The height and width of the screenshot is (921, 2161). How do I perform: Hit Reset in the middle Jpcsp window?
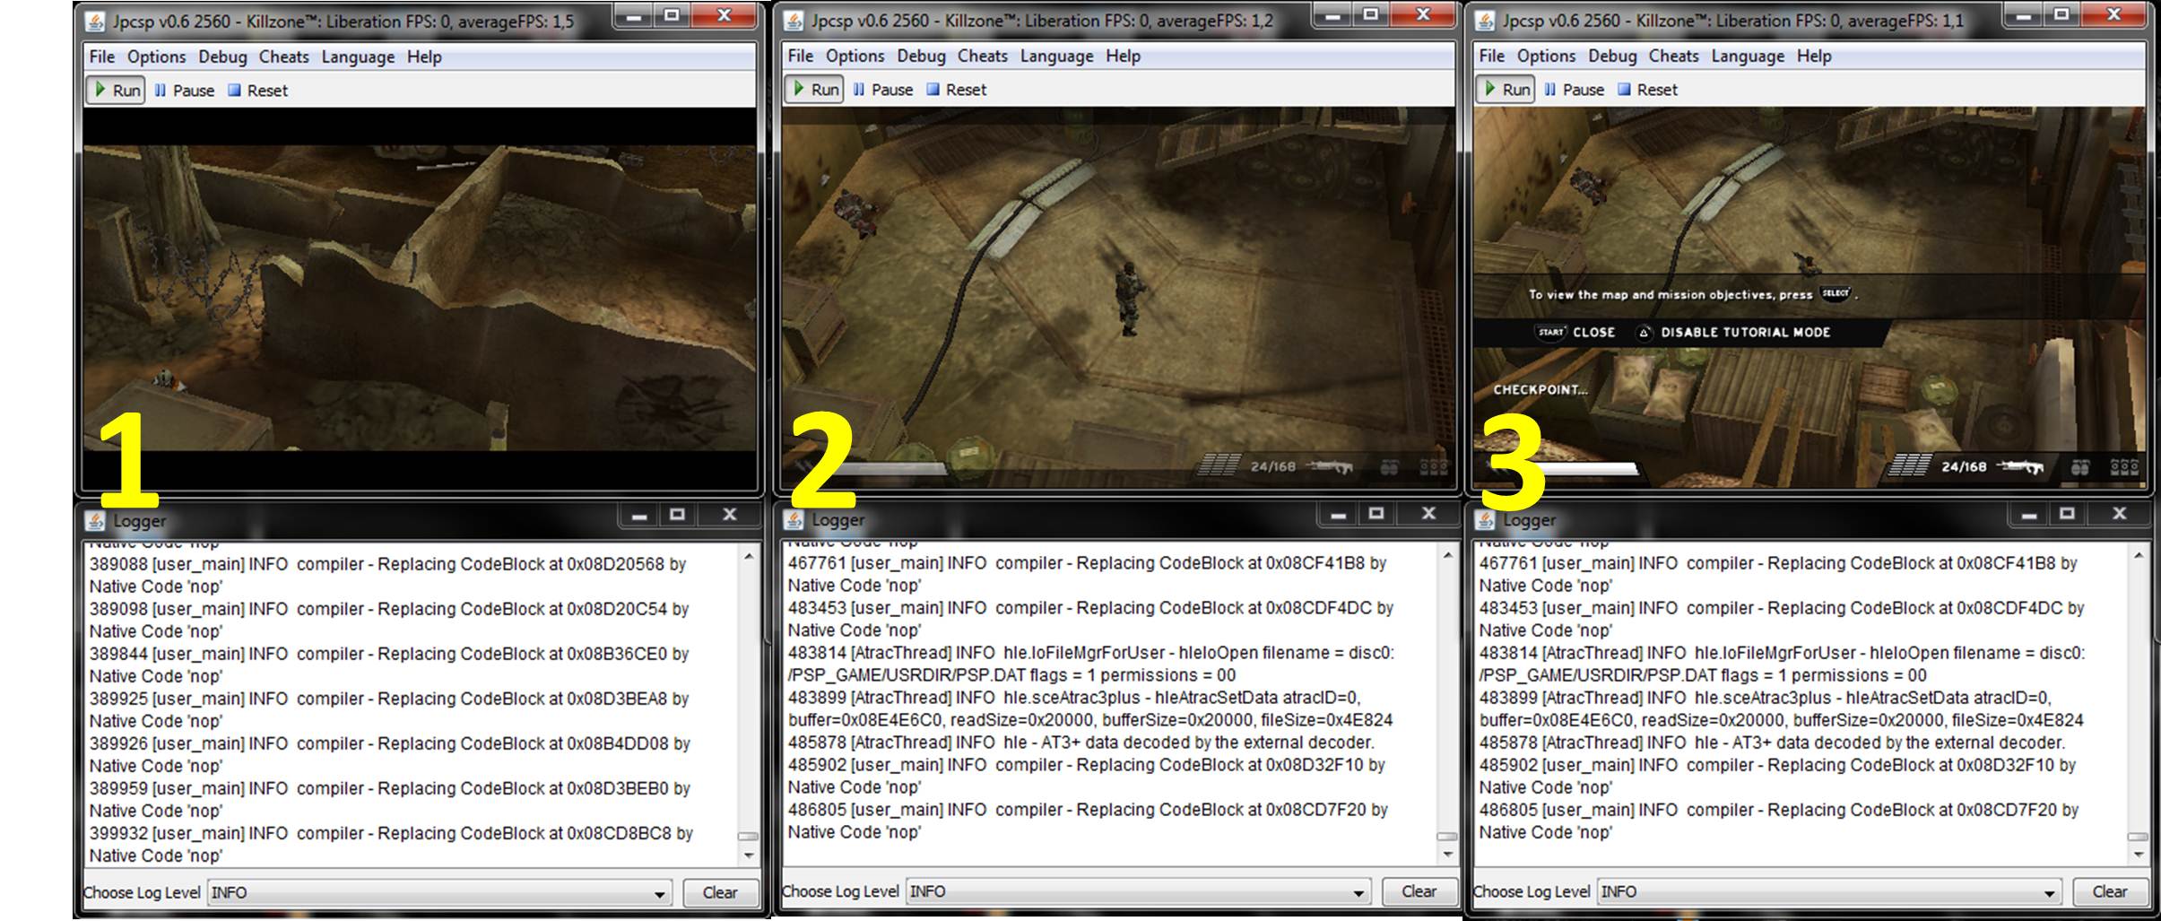pos(957,90)
